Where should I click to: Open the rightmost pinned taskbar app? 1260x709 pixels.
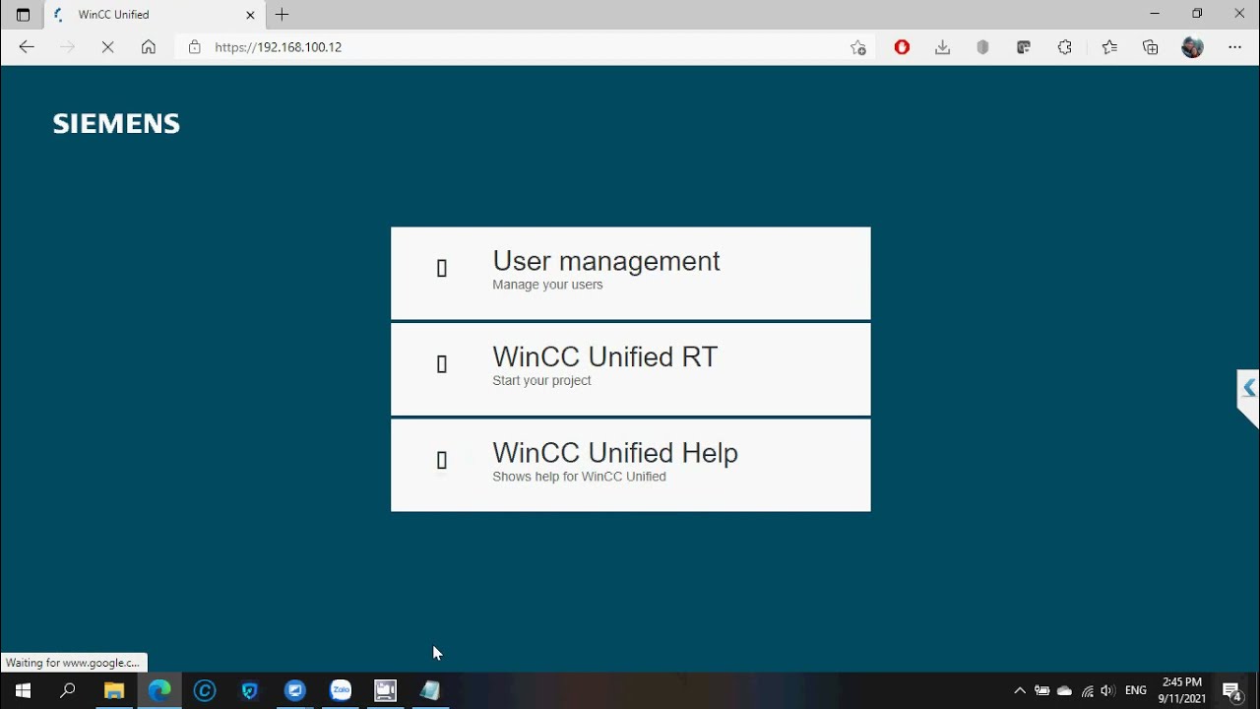[430, 690]
